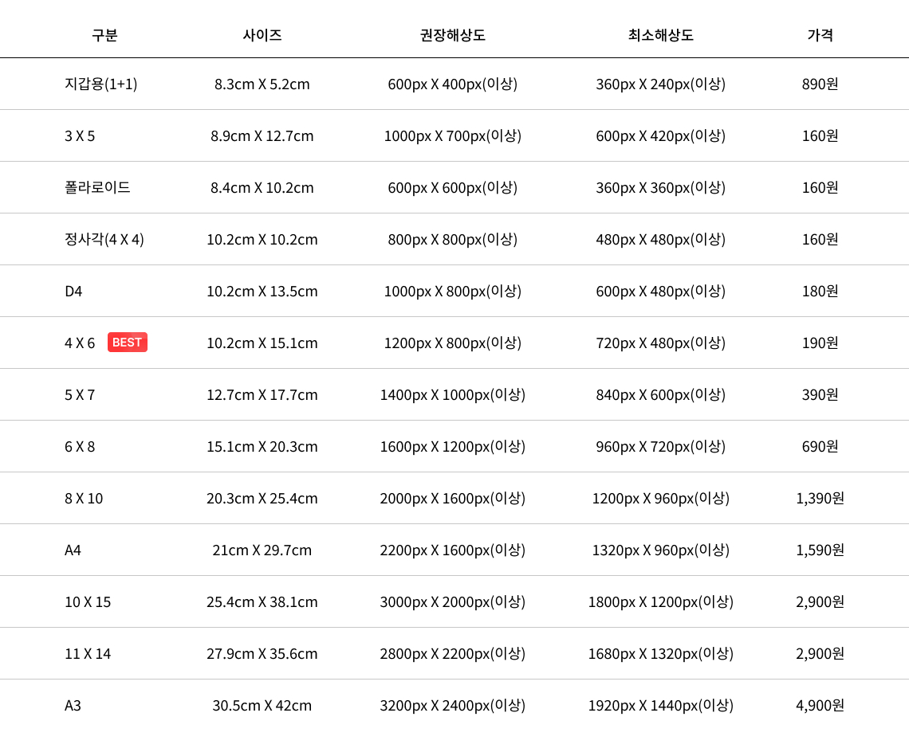The image size is (909, 752).
Task: Click the 890원 price cell
Action: pyautogui.click(x=820, y=84)
